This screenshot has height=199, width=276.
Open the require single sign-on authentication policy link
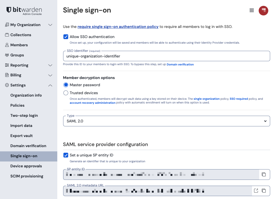[x=118, y=27]
